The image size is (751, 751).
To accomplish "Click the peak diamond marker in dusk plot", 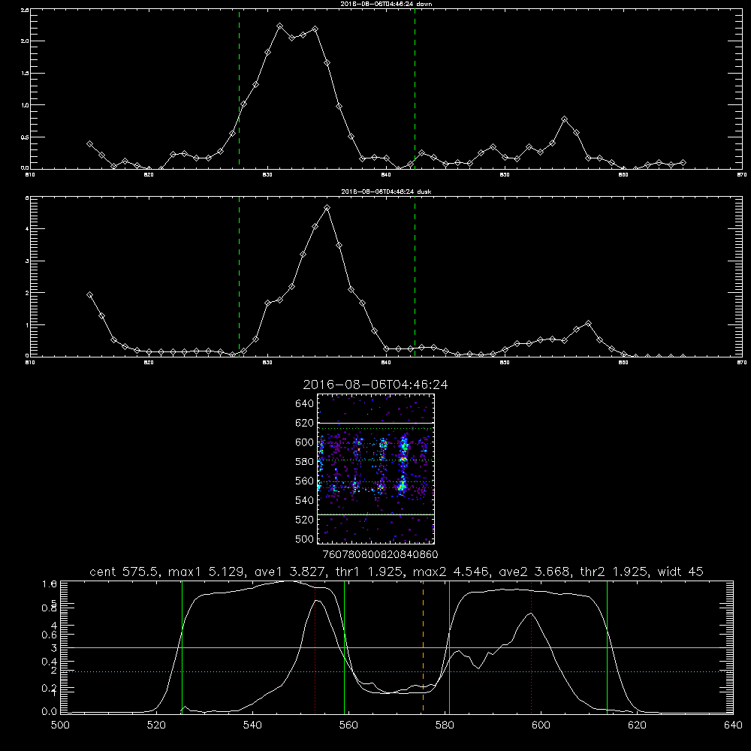I will click(327, 208).
